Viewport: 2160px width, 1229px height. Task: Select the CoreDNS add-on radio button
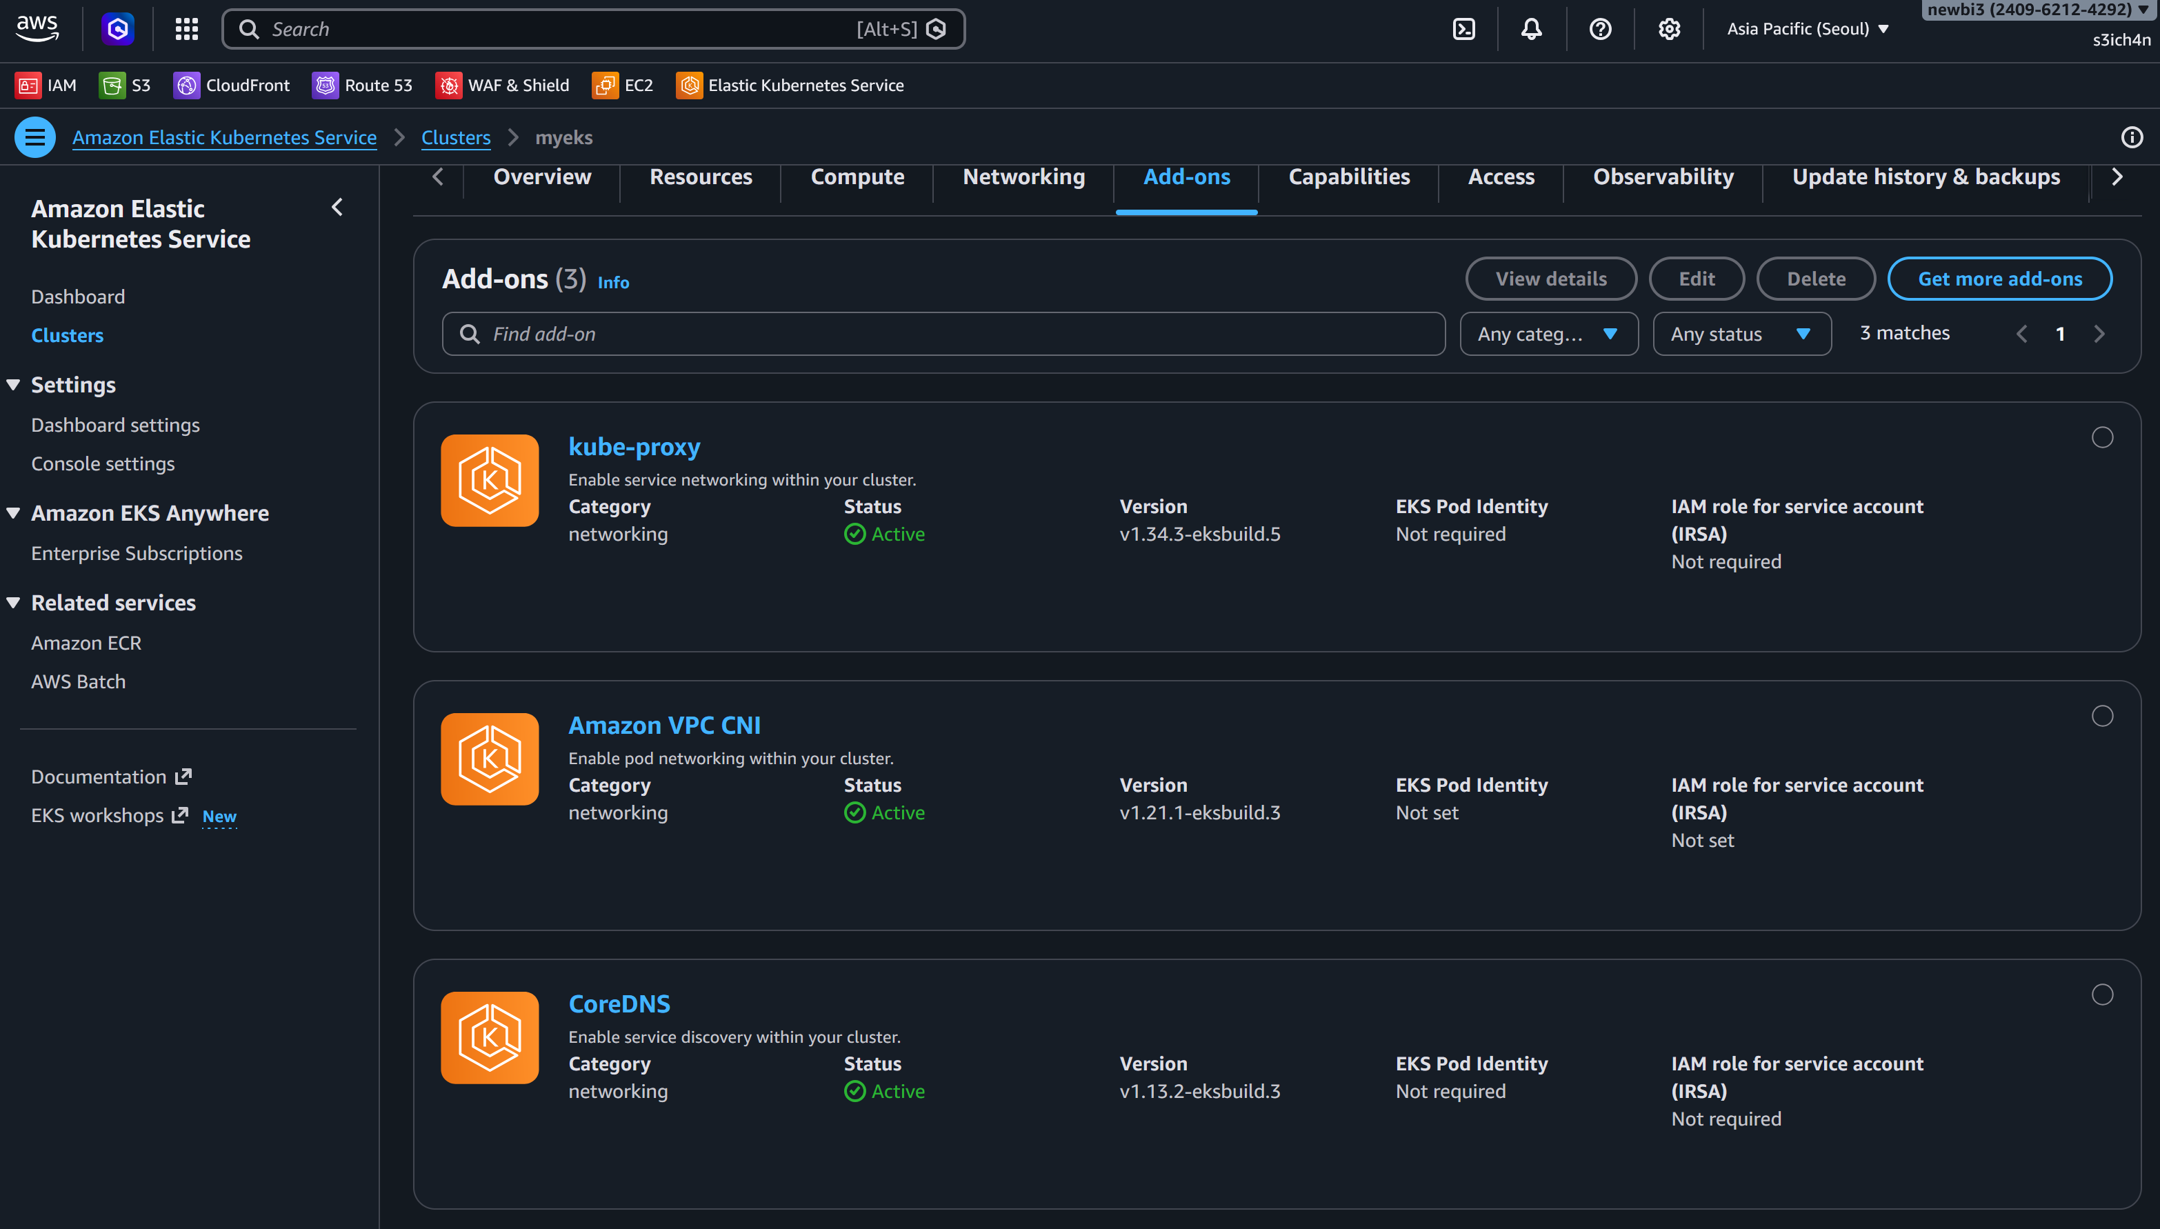(x=2103, y=995)
